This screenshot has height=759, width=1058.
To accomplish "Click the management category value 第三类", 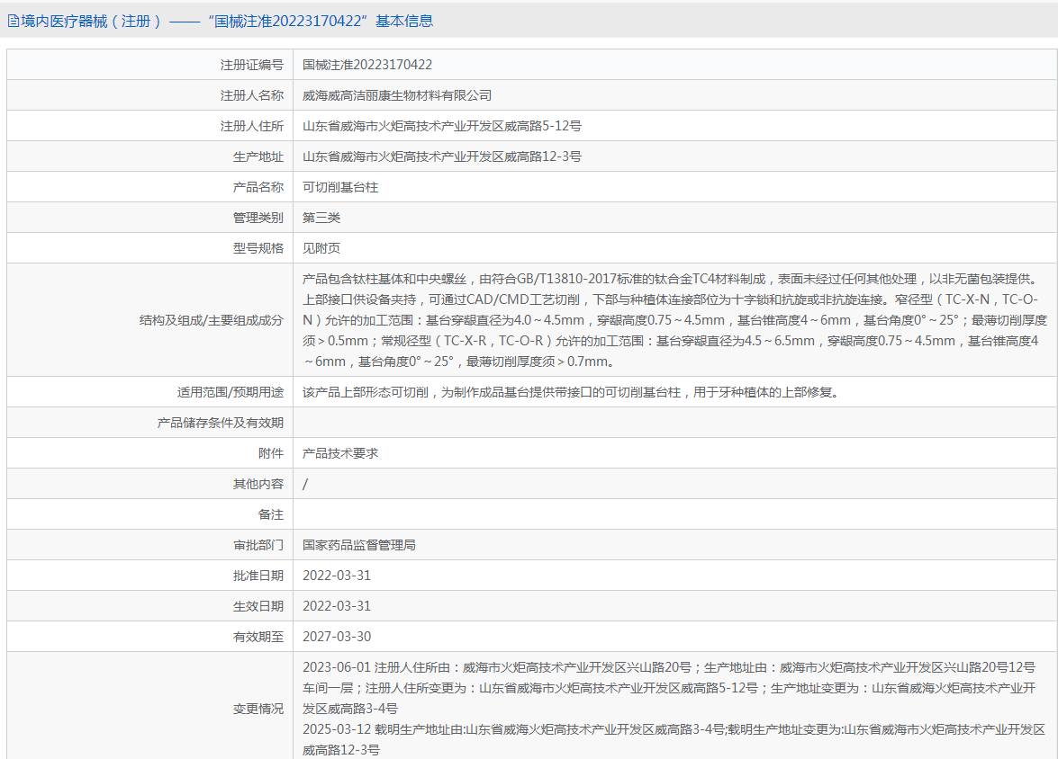I will [x=321, y=218].
